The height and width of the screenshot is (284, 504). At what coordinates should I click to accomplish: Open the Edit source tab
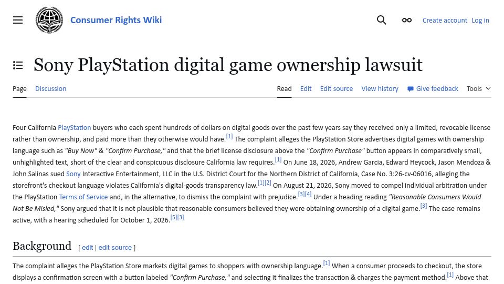point(336,88)
